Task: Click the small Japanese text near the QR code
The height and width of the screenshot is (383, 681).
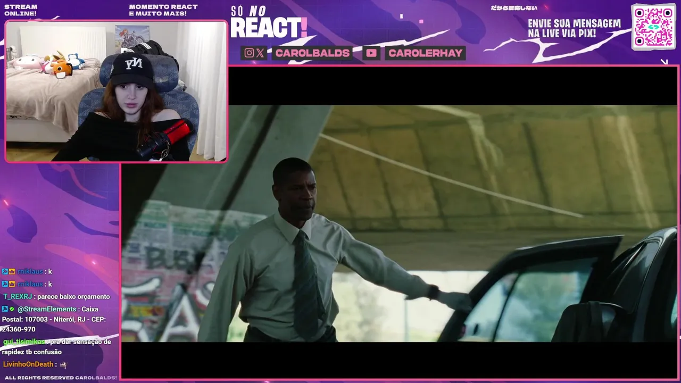Action: coord(514,8)
